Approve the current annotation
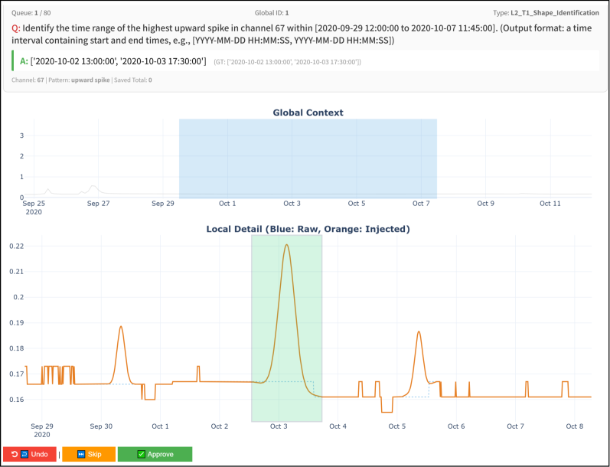 [x=155, y=454]
